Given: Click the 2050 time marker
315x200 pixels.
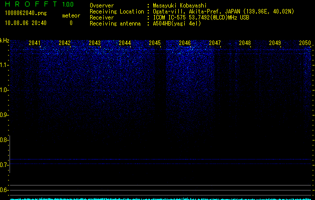Looking at the screenshot, I should tap(305, 43).
